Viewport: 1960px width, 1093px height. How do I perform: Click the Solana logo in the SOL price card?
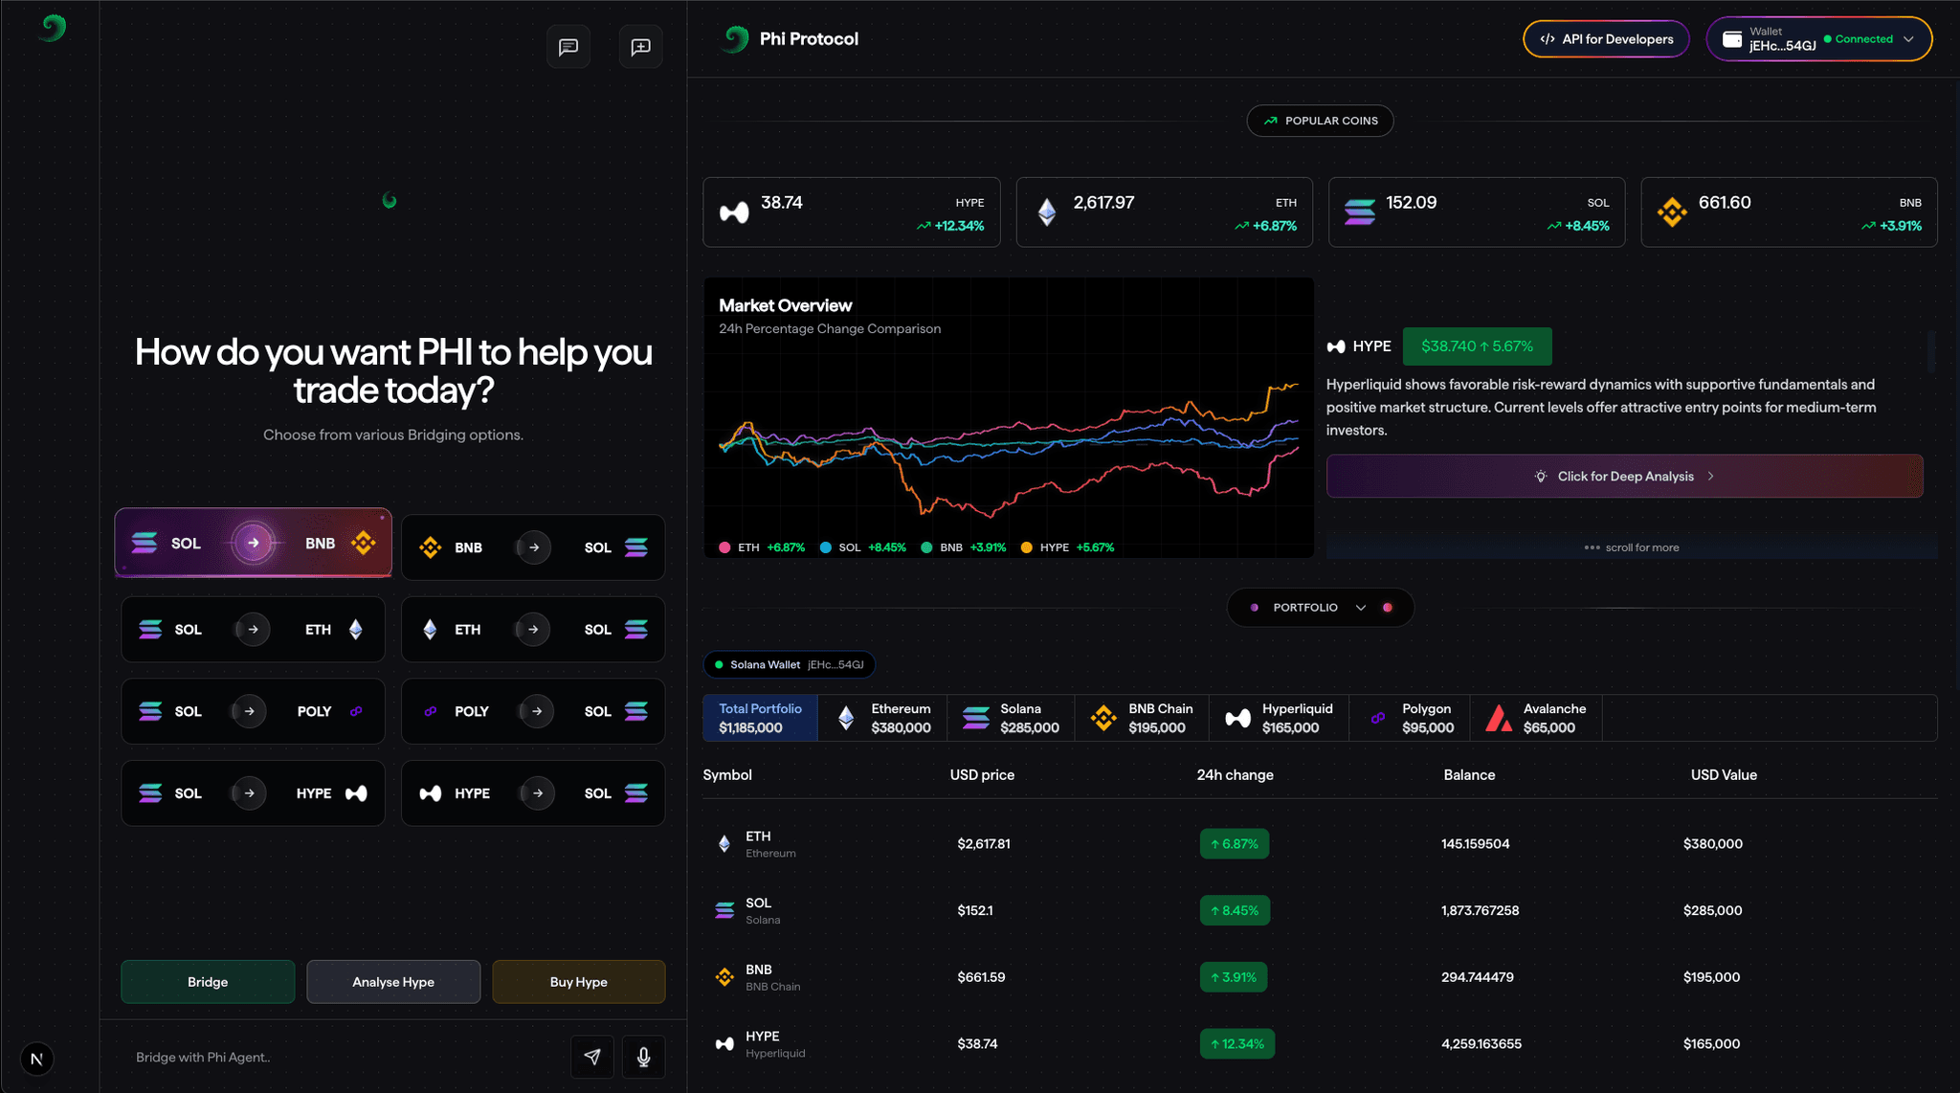click(1361, 212)
